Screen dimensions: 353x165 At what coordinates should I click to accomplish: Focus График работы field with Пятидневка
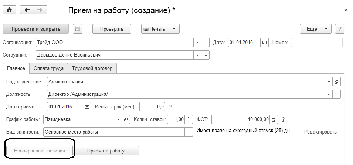(79, 120)
